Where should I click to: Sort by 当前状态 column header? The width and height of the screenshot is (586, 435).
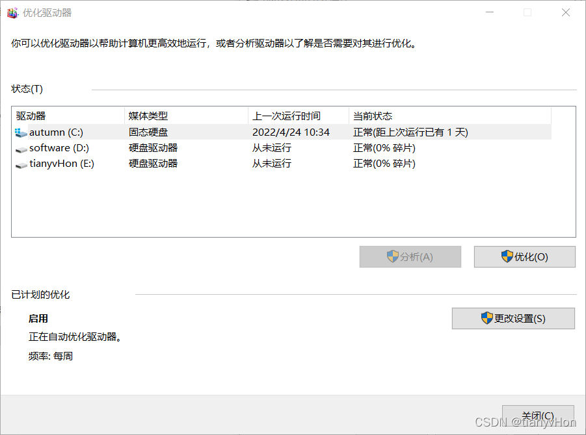click(x=450, y=116)
